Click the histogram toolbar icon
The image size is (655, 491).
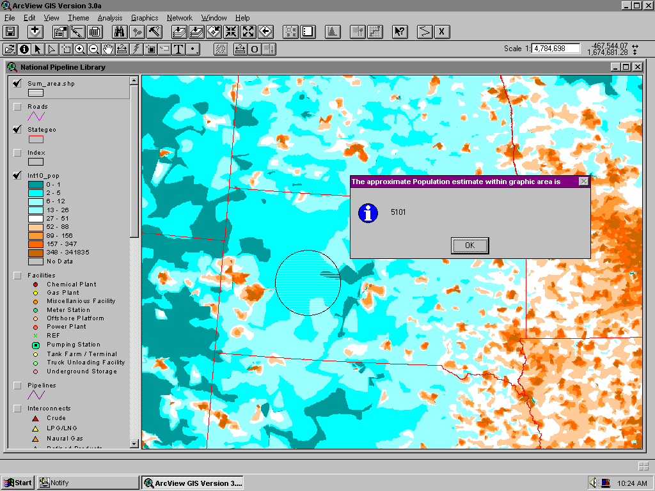point(333,32)
